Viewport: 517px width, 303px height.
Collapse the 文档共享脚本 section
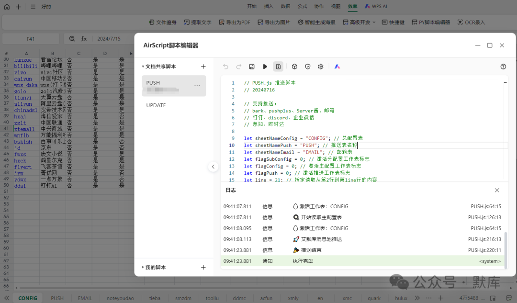point(143,67)
